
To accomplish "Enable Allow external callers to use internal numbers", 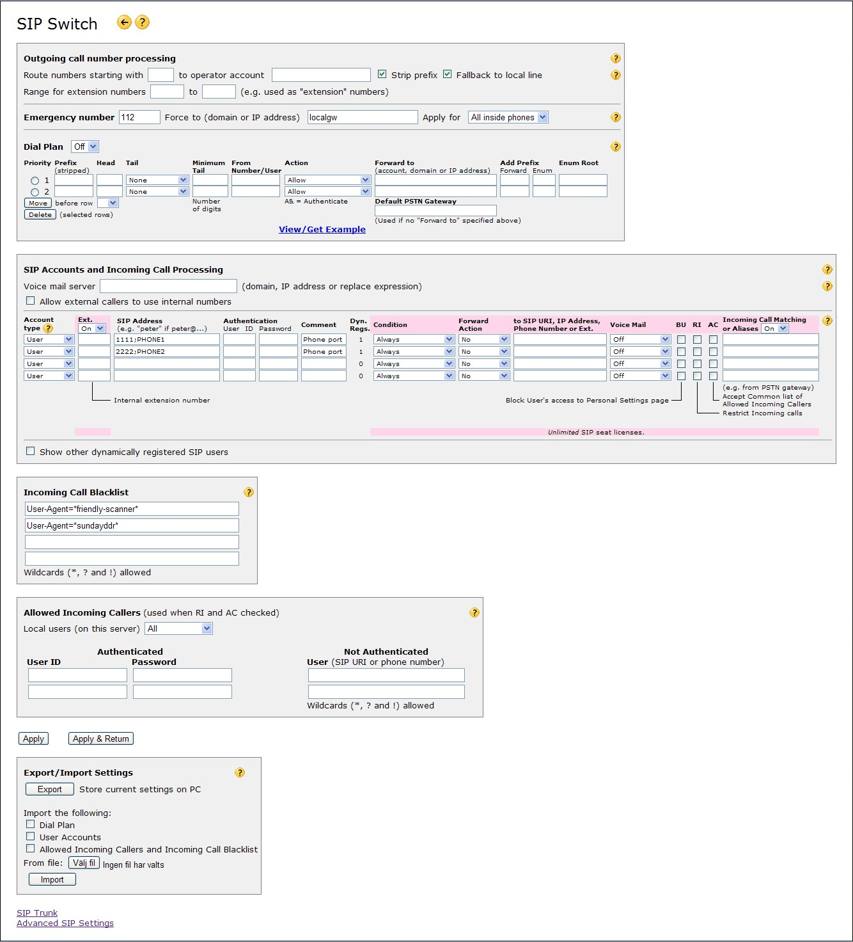I will (x=30, y=301).
